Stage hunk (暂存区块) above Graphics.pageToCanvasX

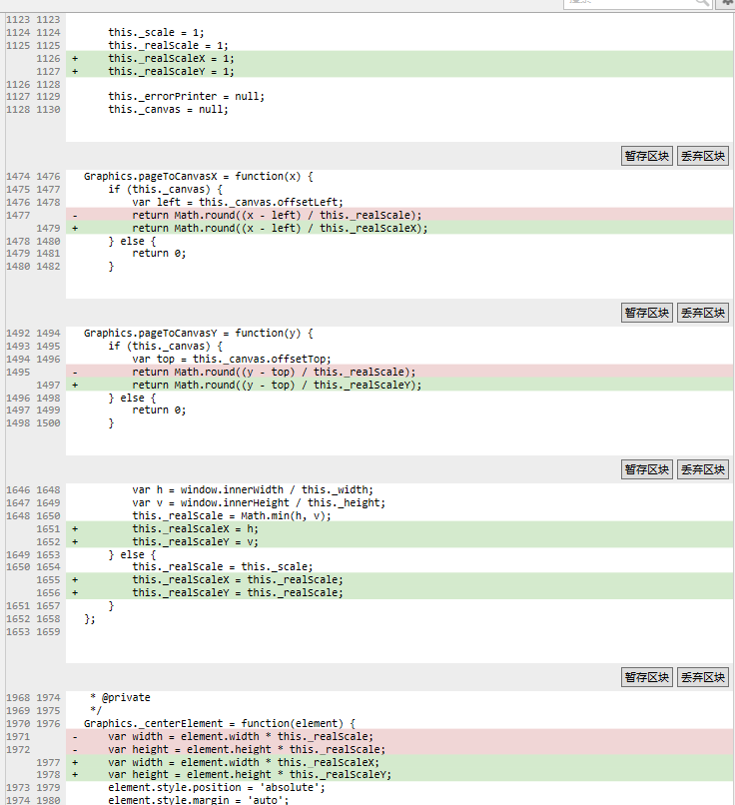tap(647, 156)
